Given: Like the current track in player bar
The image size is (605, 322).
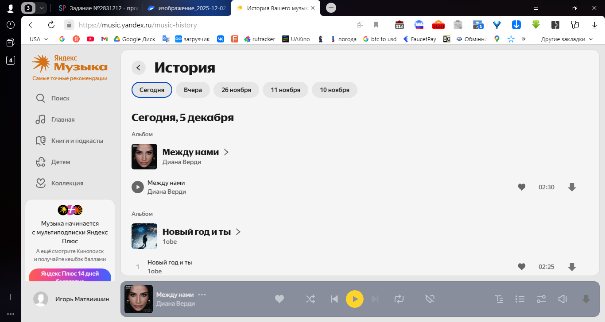Looking at the screenshot, I should tap(279, 299).
